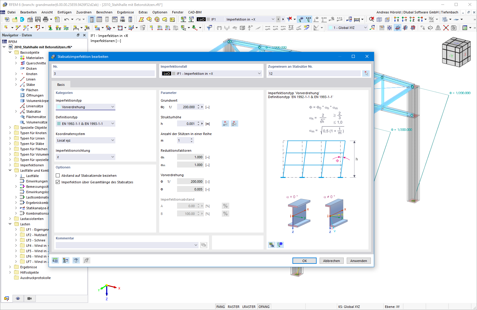Click the select member sets picker icon
The image size is (477, 310).
[366, 73]
